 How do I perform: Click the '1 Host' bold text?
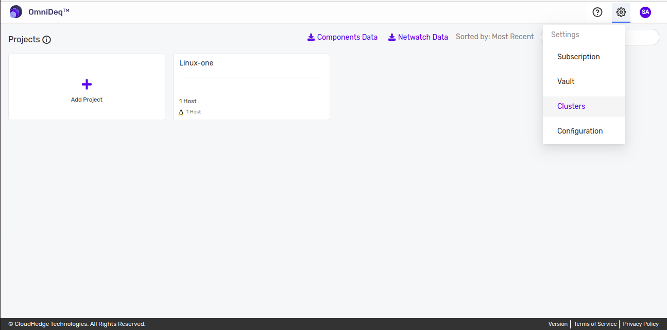[188, 101]
